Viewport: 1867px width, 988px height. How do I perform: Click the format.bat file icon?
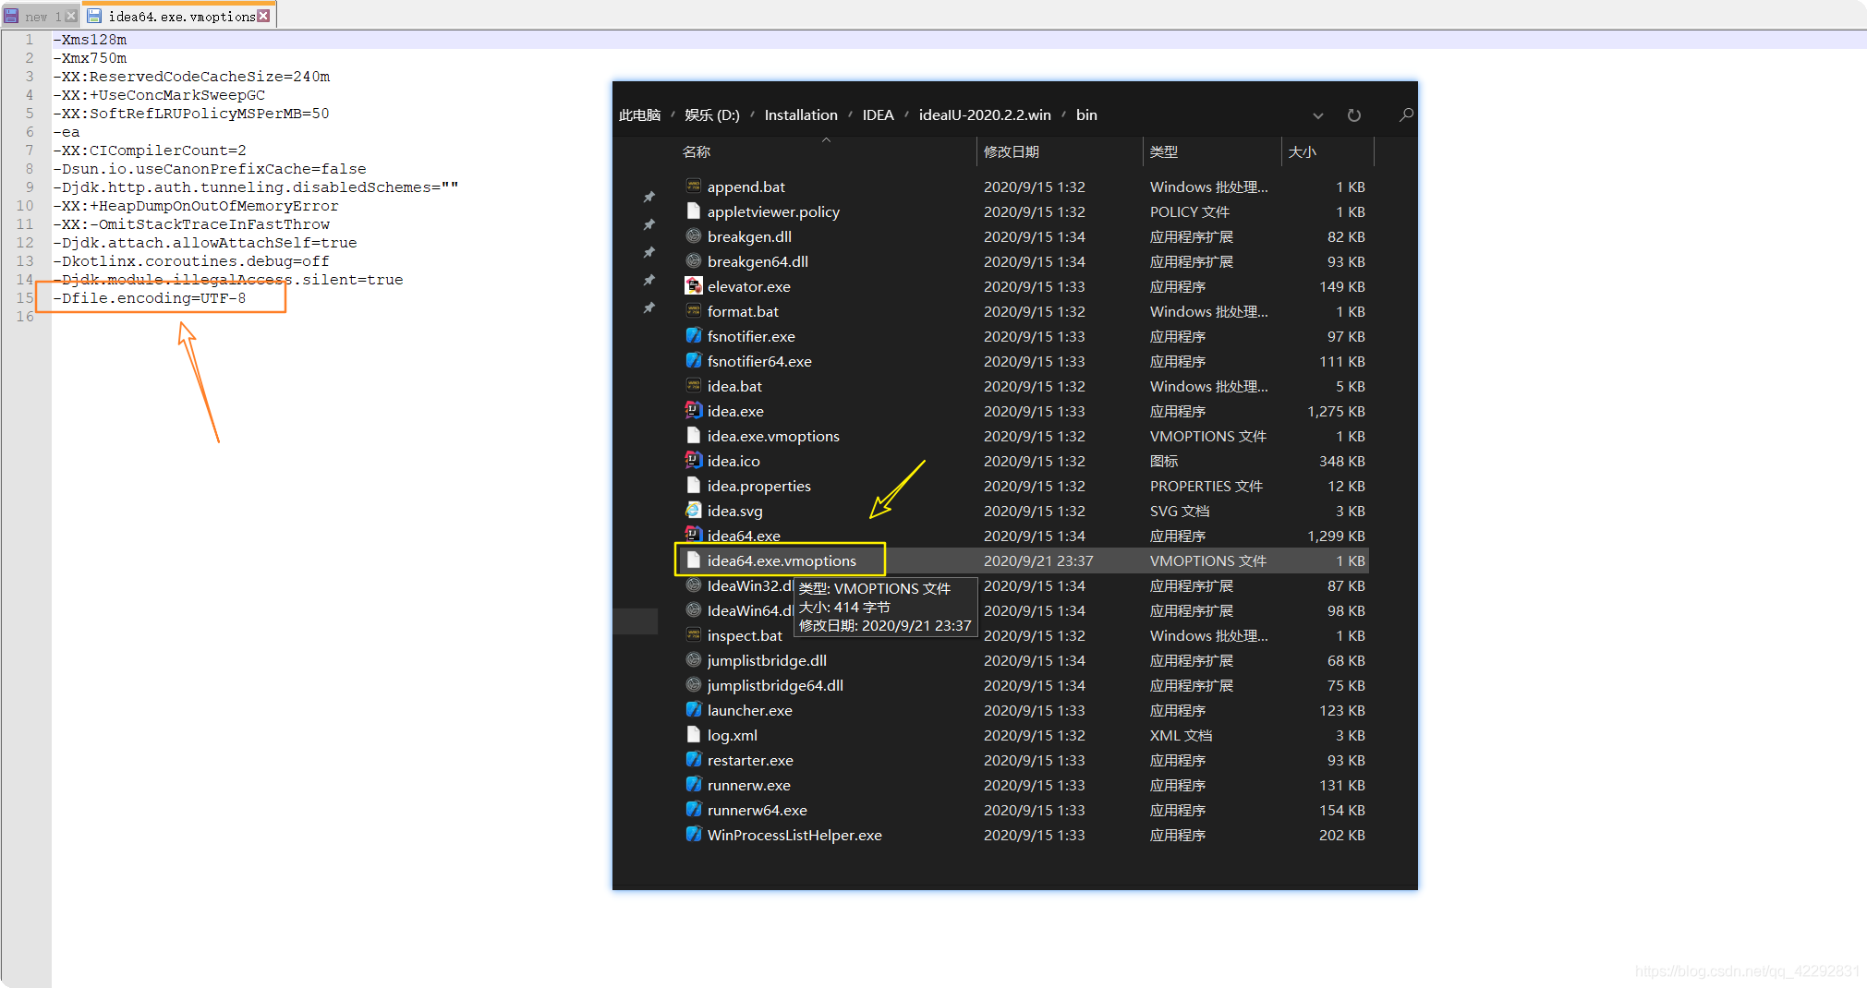(693, 311)
